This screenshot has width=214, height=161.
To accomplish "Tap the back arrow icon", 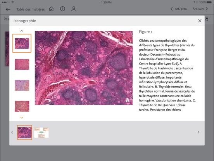I will click(8, 9).
